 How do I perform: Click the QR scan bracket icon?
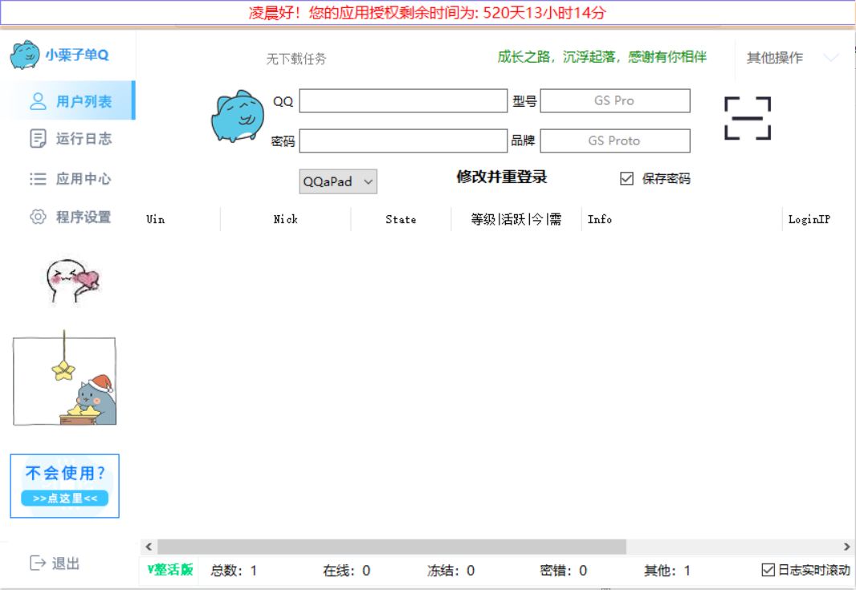coord(748,117)
